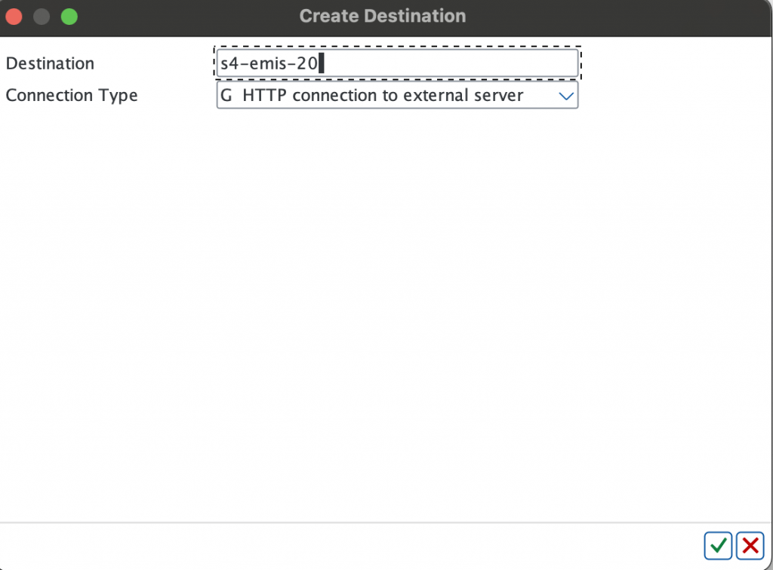Click the empty footer area left of checkmark

point(350,545)
